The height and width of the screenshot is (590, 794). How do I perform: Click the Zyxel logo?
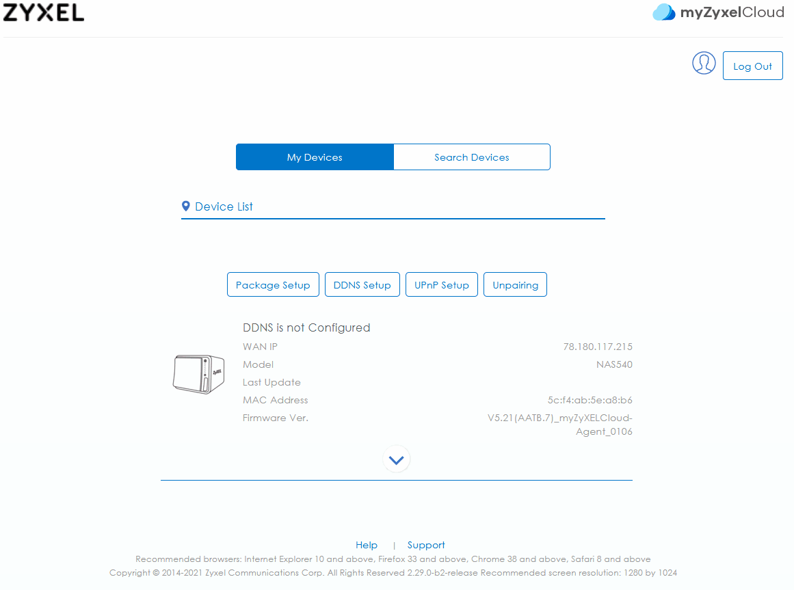pyautogui.click(x=44, y=13)
